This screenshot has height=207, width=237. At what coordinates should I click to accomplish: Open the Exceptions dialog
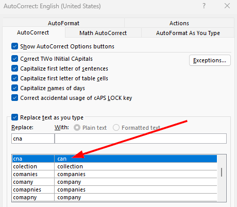pos(210,60)
